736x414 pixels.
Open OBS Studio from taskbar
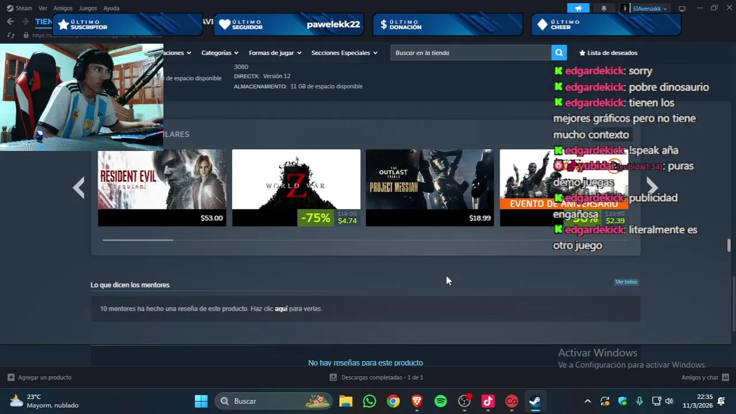(464, 401)
